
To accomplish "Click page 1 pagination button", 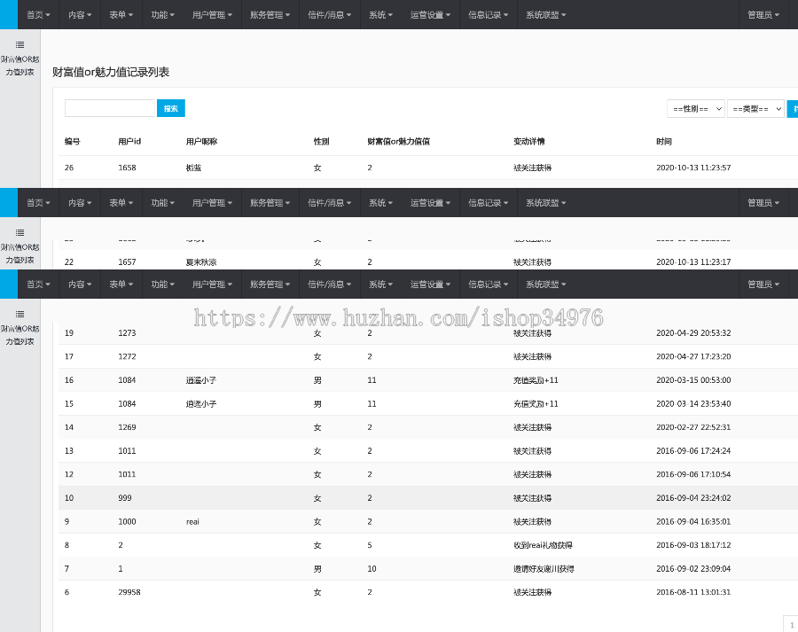I will point(792,624).
